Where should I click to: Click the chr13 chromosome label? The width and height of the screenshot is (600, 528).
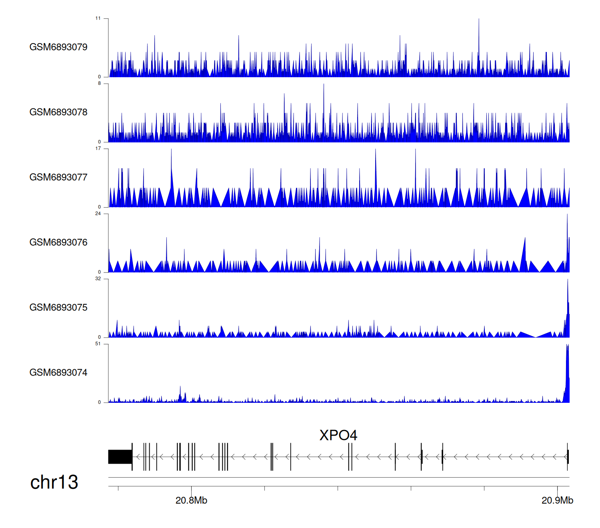pyautogui.click(x=54, y=482)
